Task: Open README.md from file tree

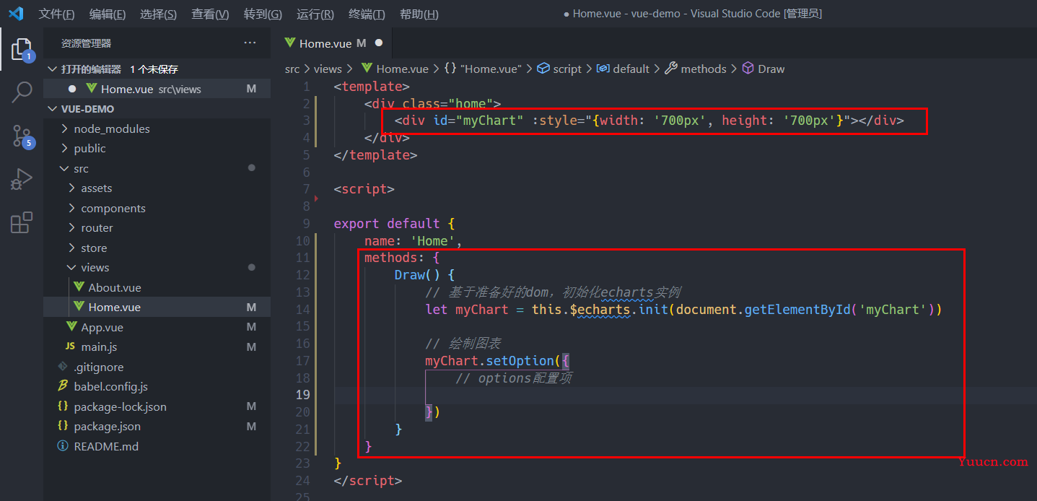Action: pyautogui.click(x=157, y=446)
